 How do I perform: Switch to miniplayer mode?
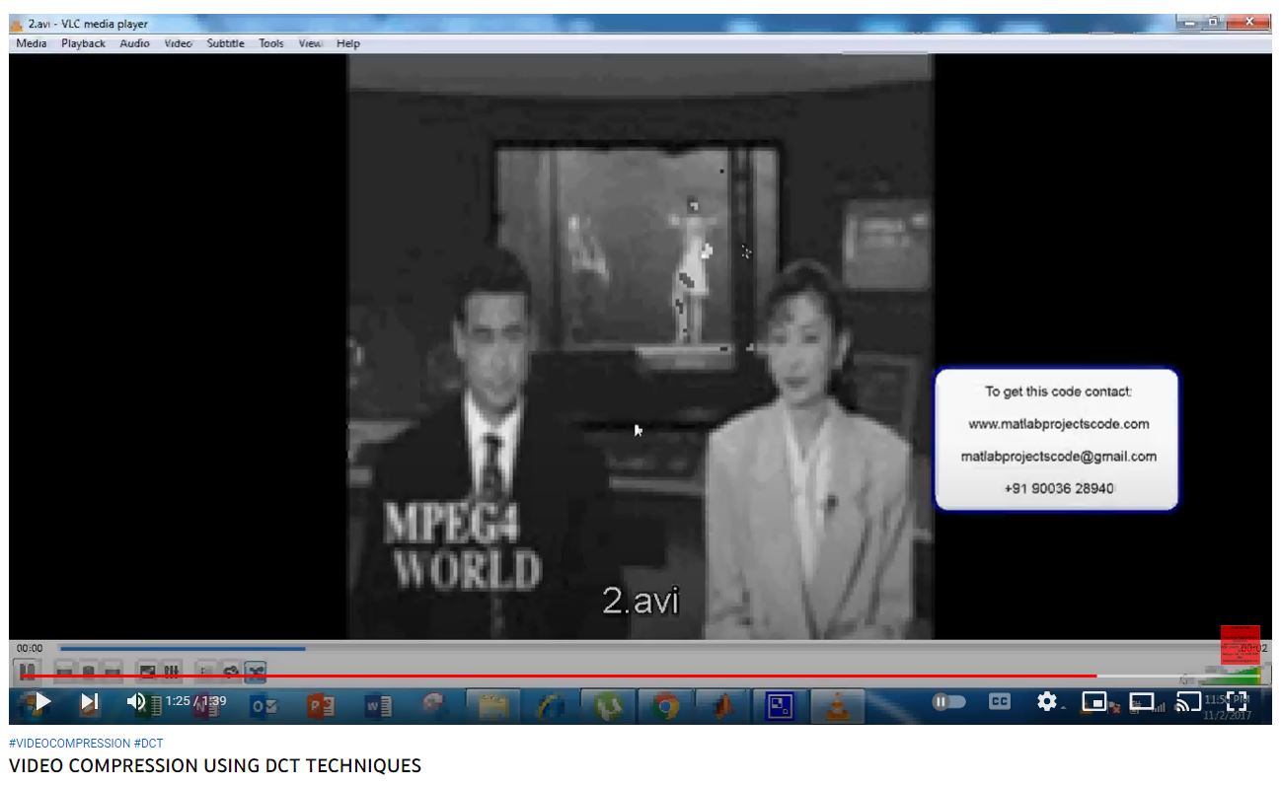1093,702
